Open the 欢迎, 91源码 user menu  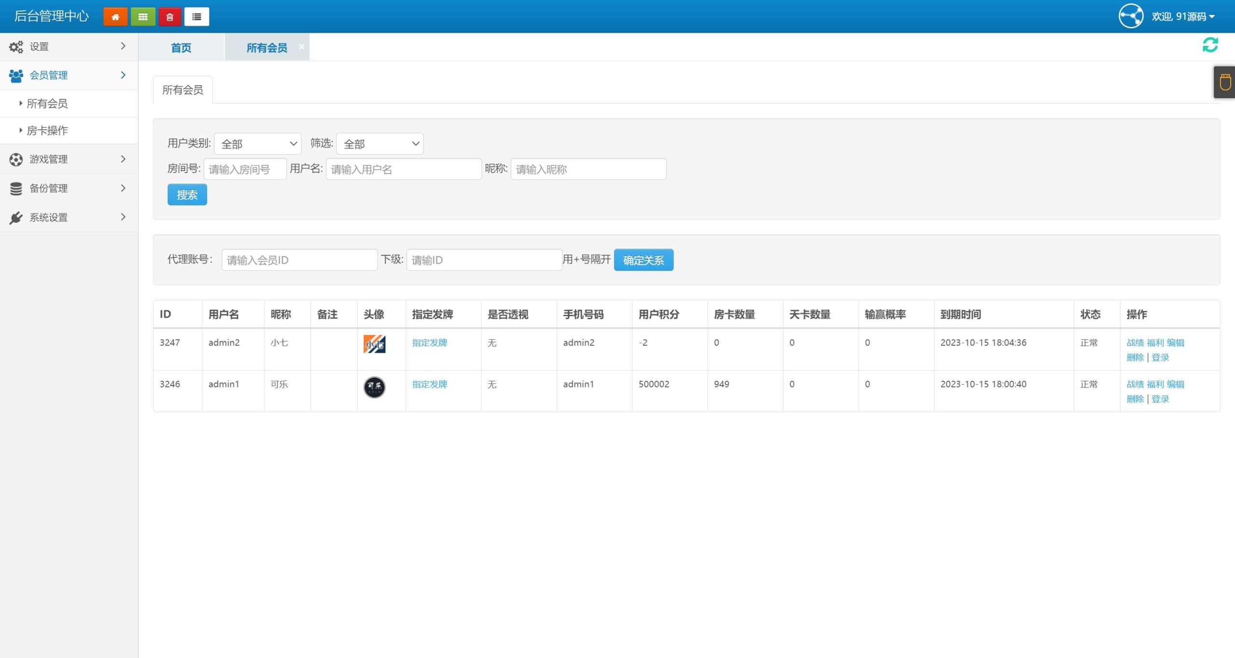[1183, 16]
